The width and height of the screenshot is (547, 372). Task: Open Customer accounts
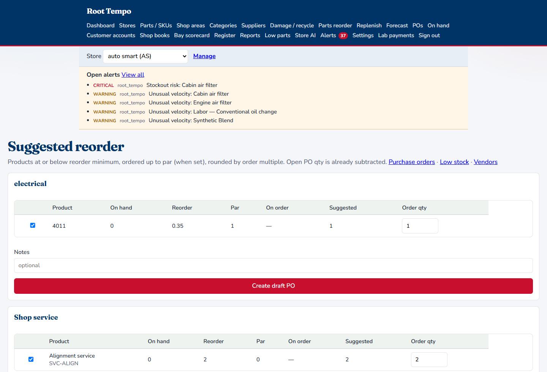click(x=111, y=35)
